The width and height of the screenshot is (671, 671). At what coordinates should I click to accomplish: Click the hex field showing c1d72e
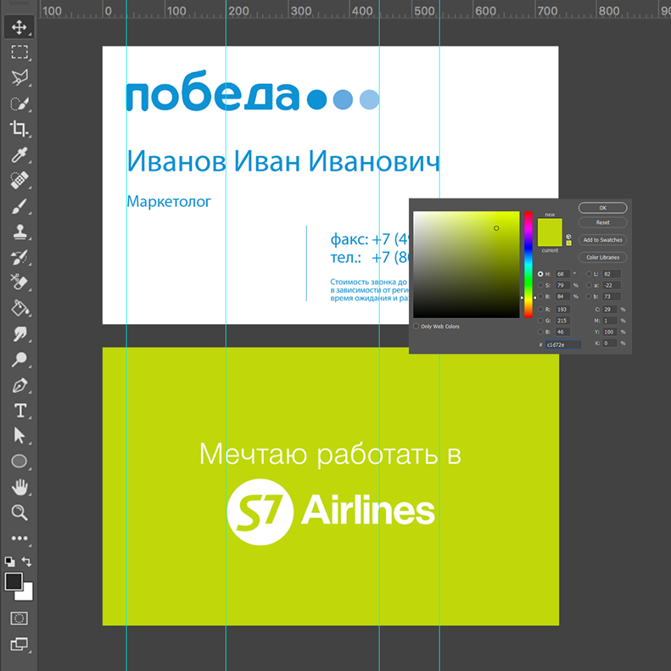[563, 345]
